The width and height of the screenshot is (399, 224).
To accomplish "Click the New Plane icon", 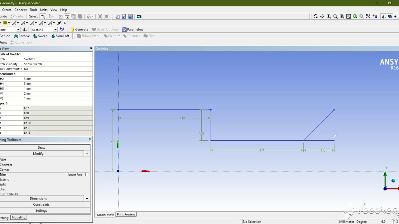I will point(24,30).
